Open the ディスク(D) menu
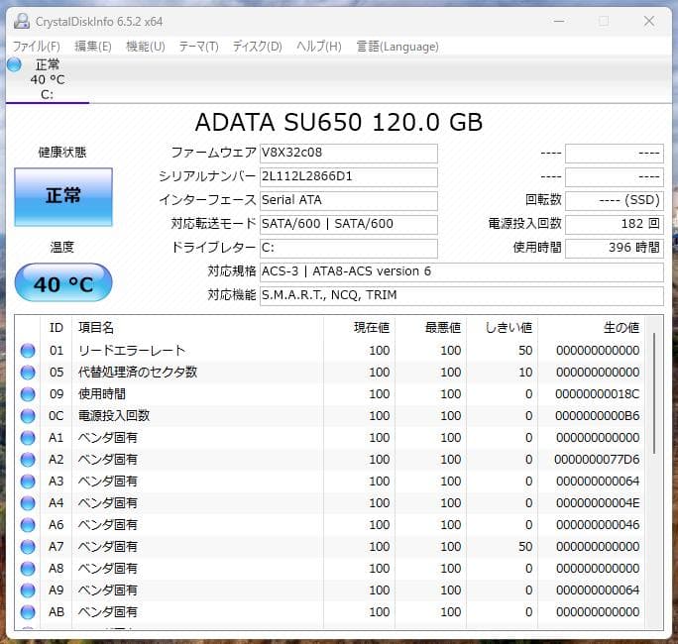 coord(258,47)
